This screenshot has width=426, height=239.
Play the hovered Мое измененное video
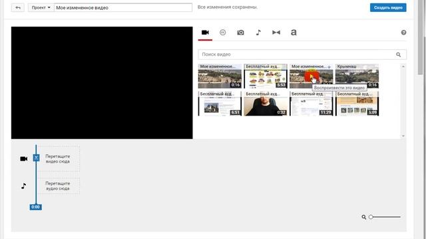[x=311, y=77]
